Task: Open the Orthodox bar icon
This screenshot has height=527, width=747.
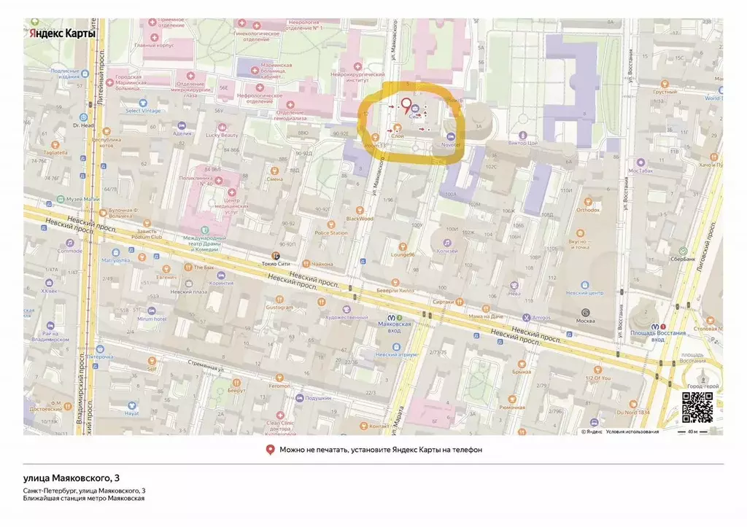Action: point(588,202)
